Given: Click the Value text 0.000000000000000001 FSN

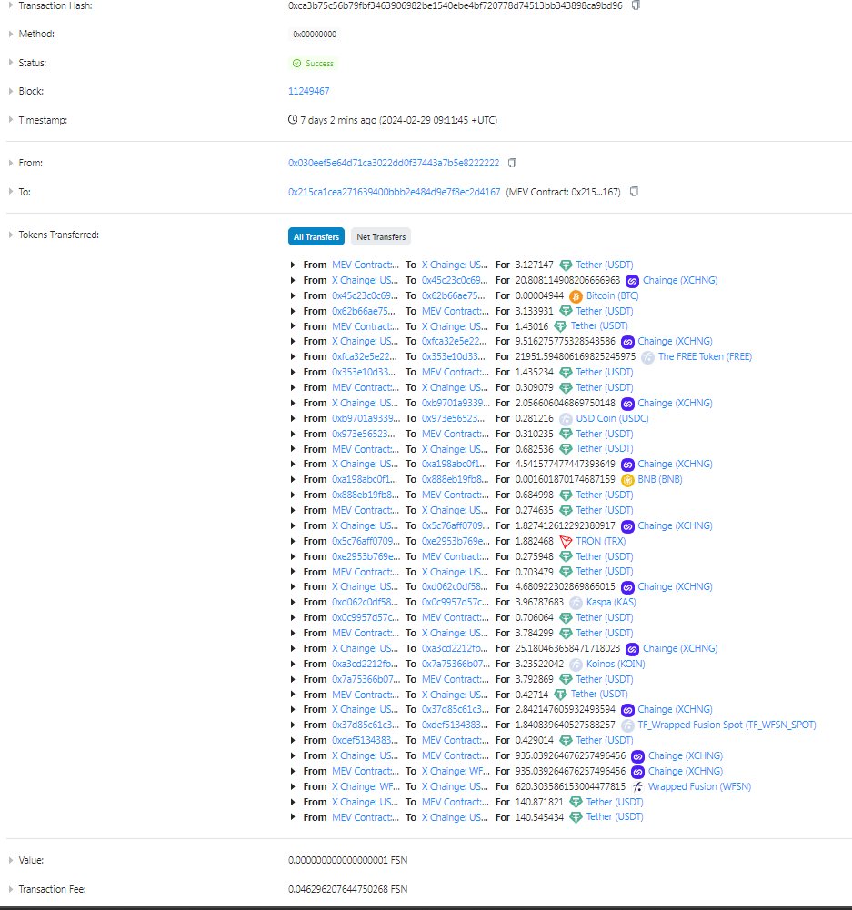Looking at the screenshot, I should tap(347, 860).
